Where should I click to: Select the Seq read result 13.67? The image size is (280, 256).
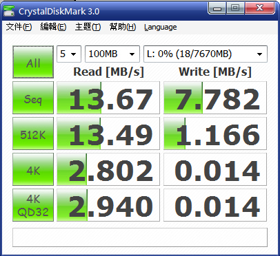(x=108, y=98)
